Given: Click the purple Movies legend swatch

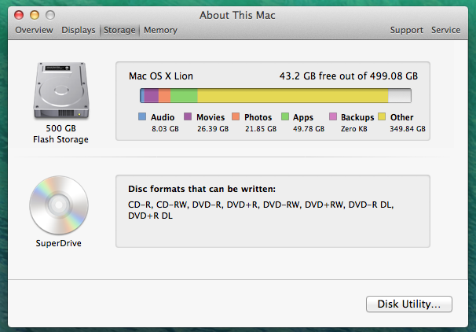Looking at the screenshot, I should click(188, 116).
